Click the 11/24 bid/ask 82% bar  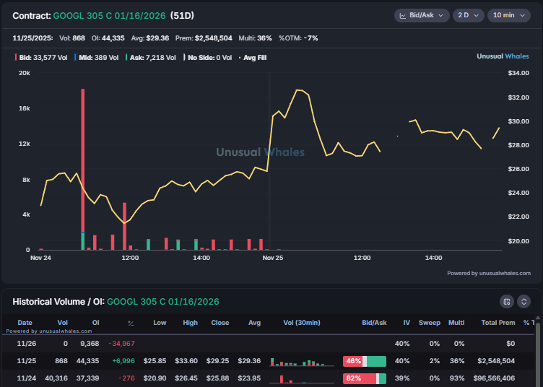pos(365,378)
